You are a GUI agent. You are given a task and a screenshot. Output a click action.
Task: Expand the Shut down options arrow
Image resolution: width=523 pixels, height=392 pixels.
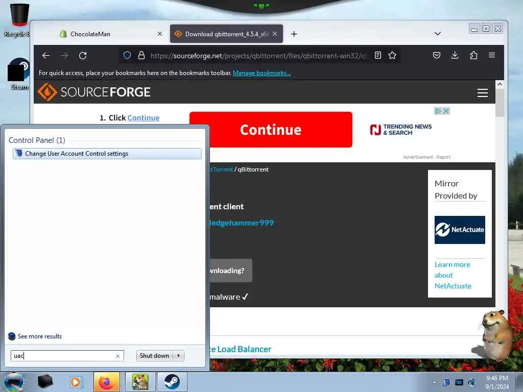[179, 356]
